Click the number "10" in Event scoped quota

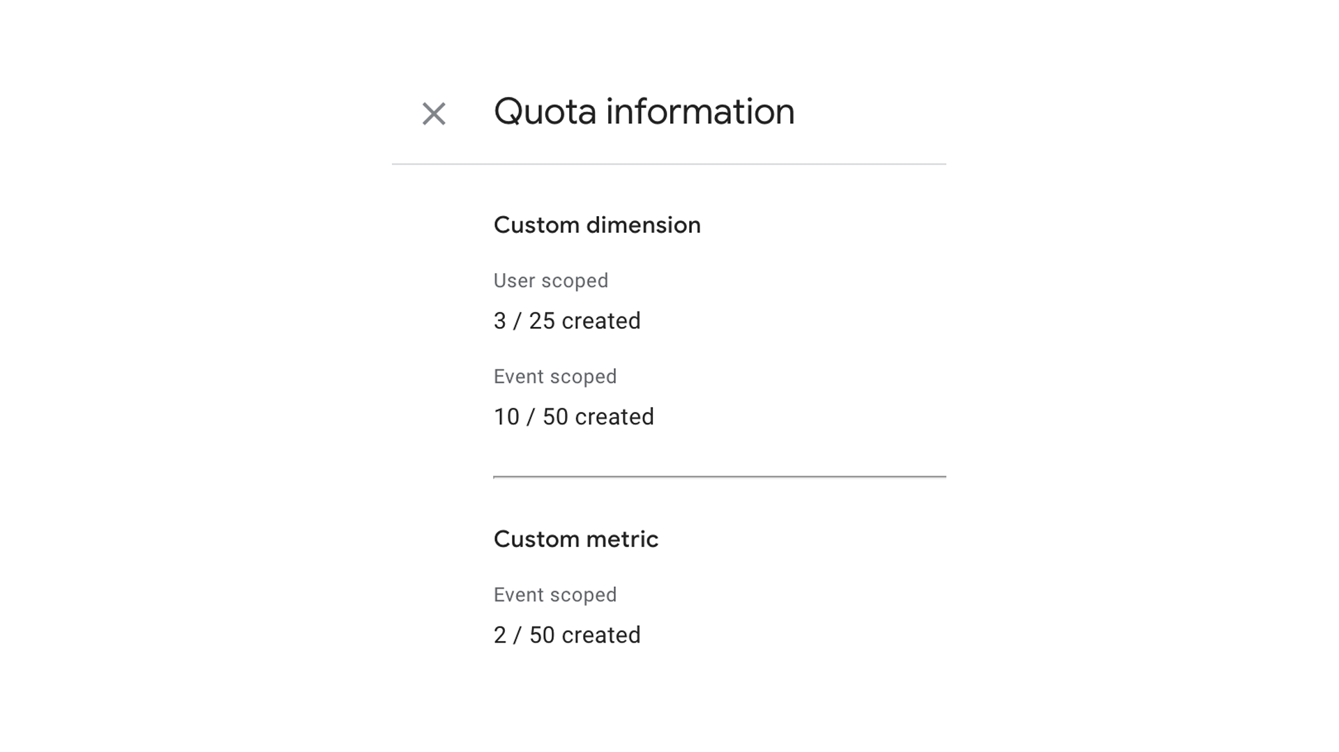(x=506, y=417)
